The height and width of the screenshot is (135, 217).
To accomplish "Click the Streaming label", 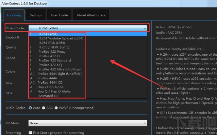I will point(13,133).
